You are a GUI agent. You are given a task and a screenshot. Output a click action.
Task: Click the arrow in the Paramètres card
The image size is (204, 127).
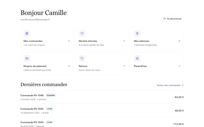(x=179, y=66)
